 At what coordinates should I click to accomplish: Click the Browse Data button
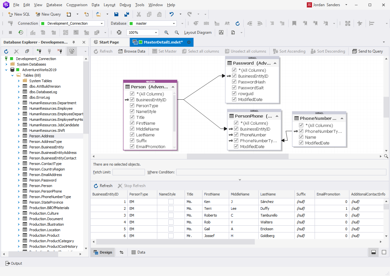[x=131, y=51]
